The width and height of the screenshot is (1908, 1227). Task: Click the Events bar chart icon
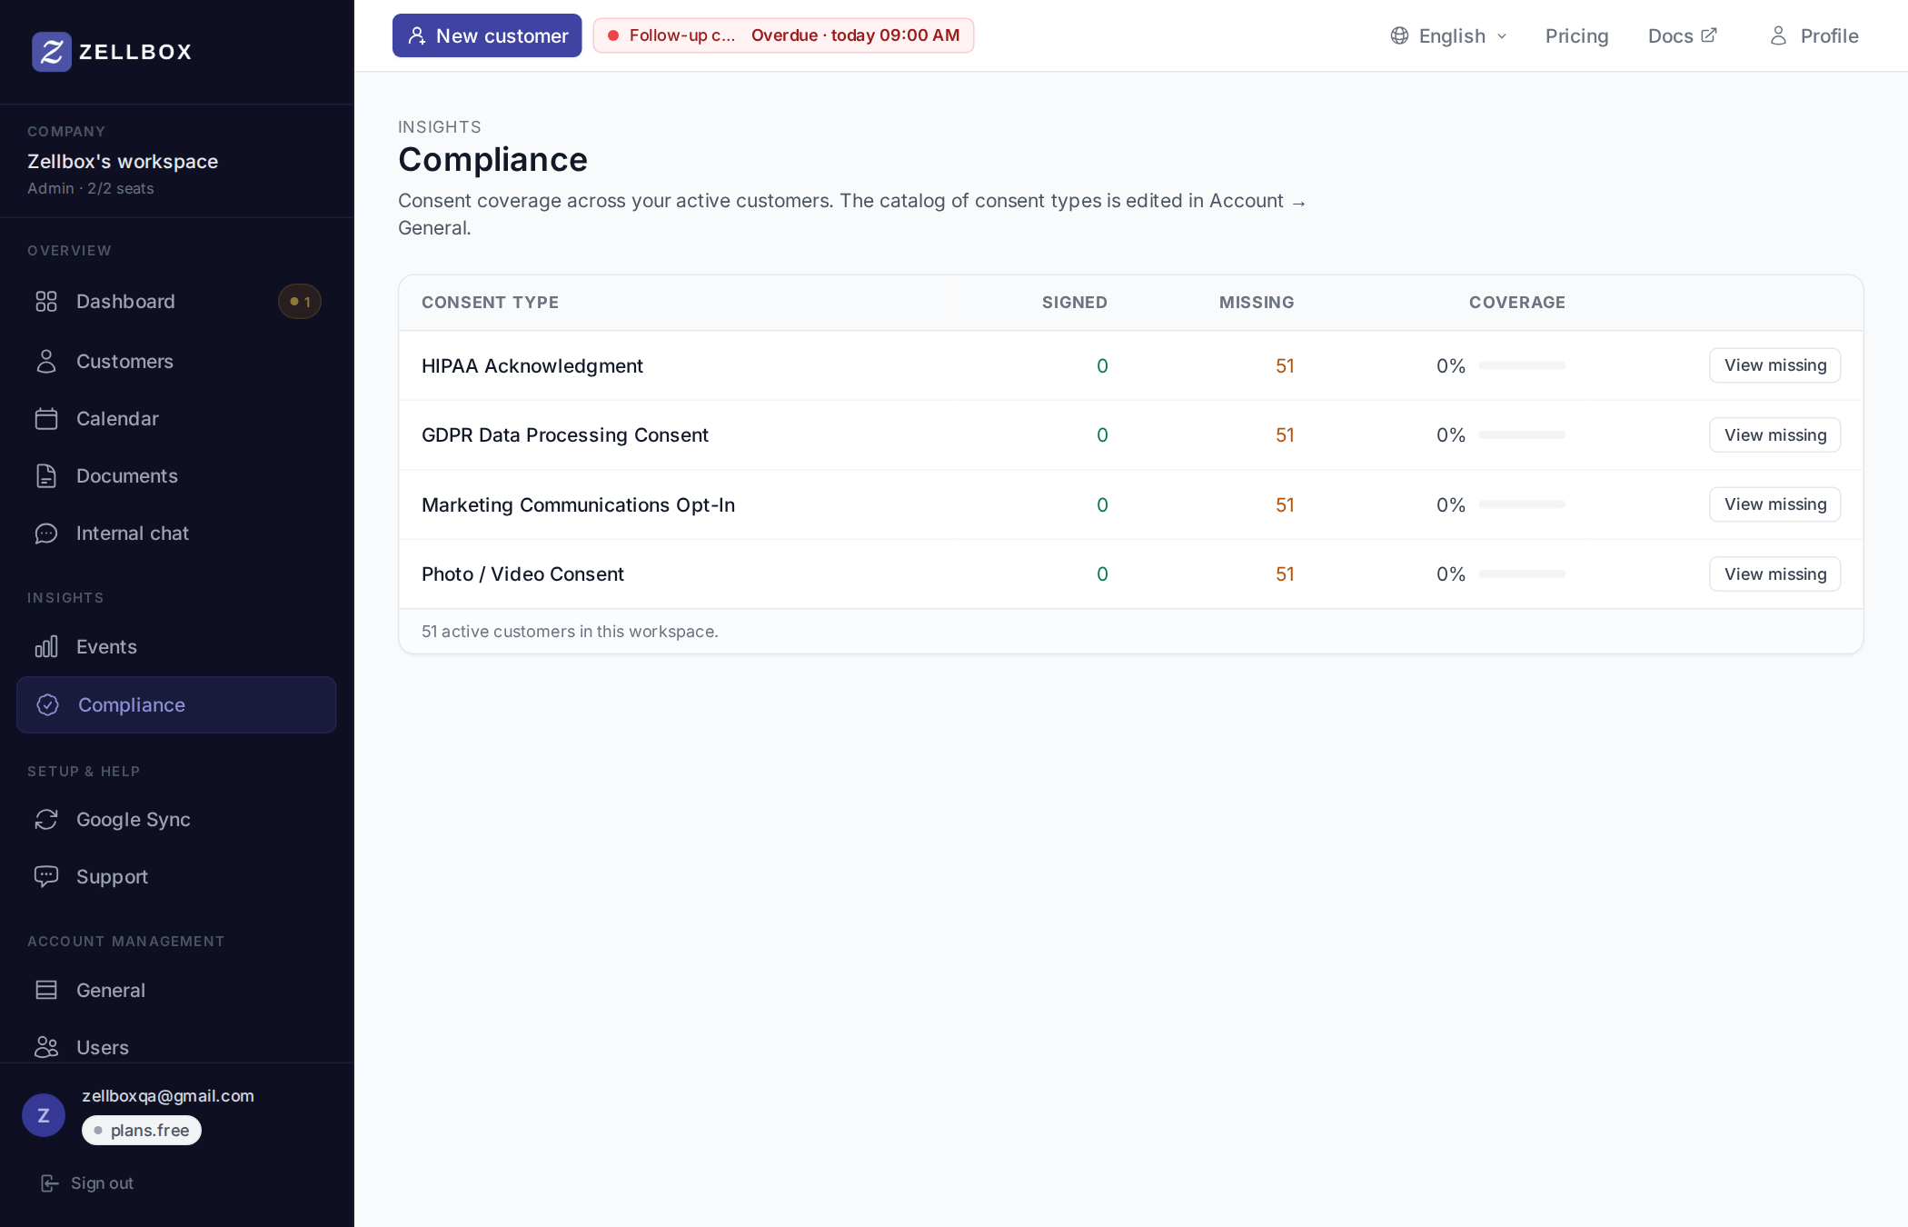pos(46,647)
